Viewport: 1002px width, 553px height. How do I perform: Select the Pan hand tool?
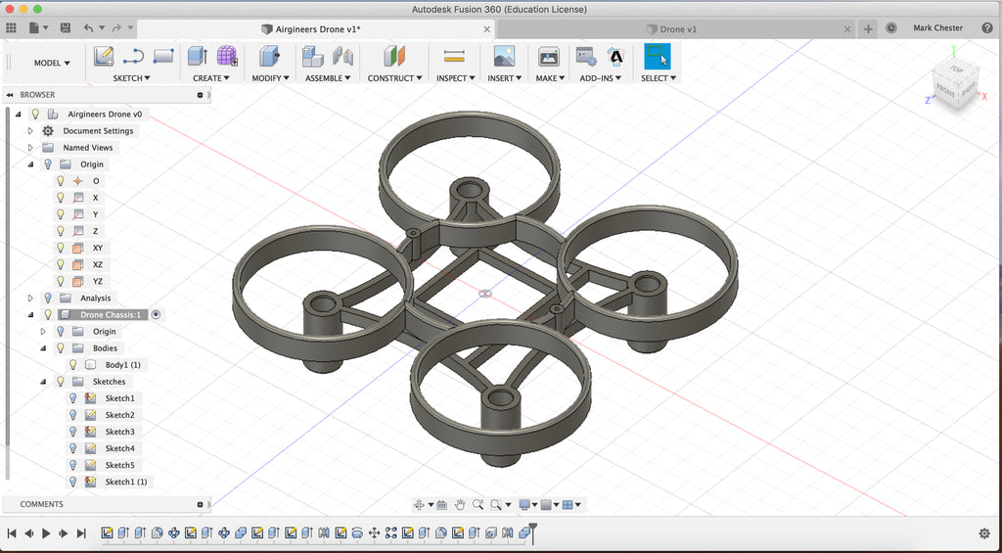click(459, 505)
